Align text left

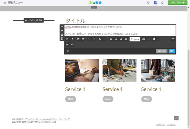click(111, 39)
